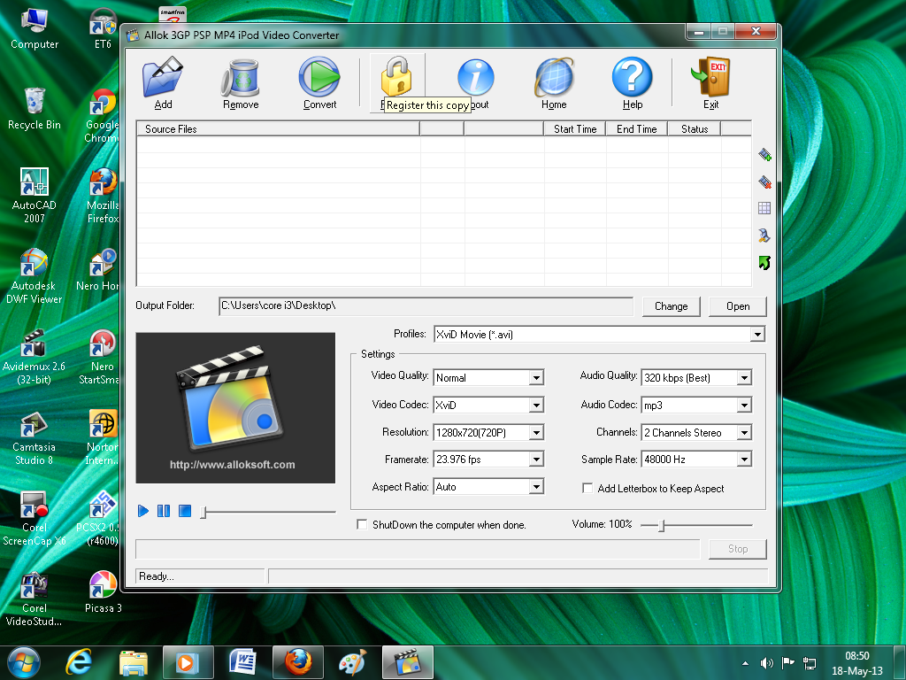The image size is (906, 680).
Task: Open the Audio Quality dropdown
Action: (744, 377)
